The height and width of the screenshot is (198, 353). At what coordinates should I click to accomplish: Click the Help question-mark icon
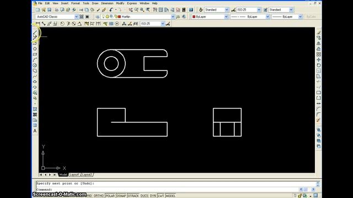click(191, 10)
